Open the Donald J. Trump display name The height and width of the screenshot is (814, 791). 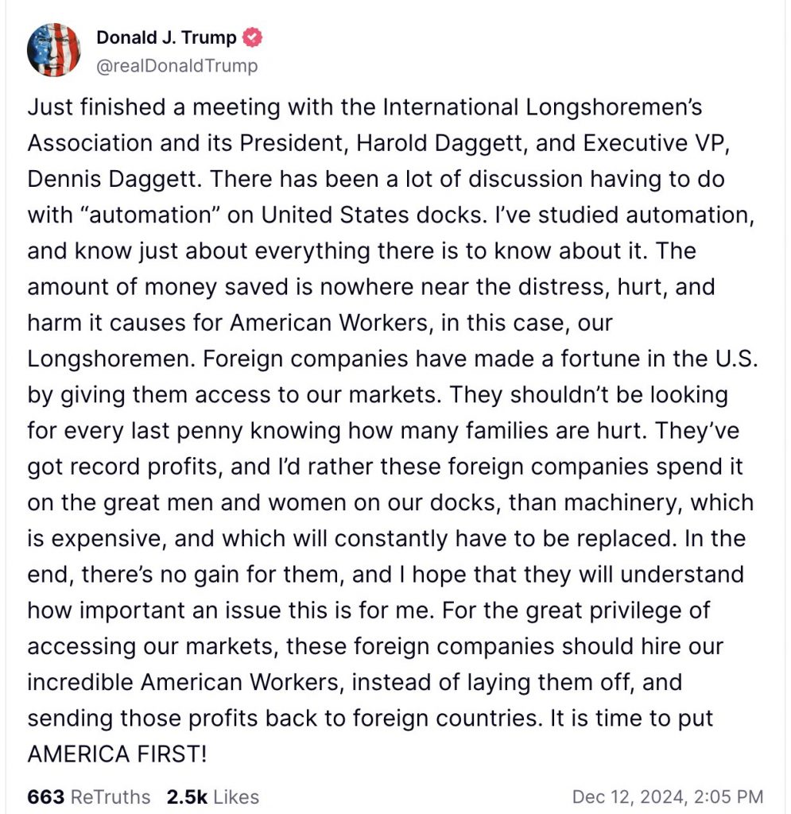166,37
